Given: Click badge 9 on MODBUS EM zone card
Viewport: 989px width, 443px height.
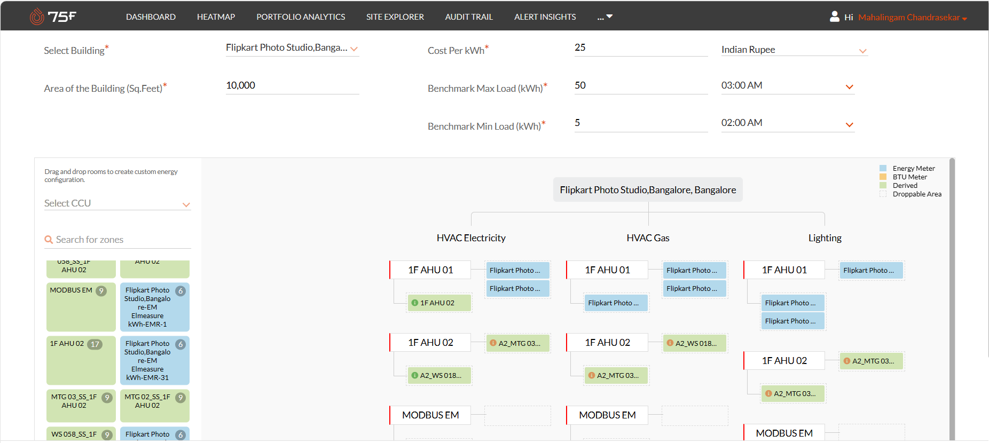Looking at the screenshot, I should 101,291.
